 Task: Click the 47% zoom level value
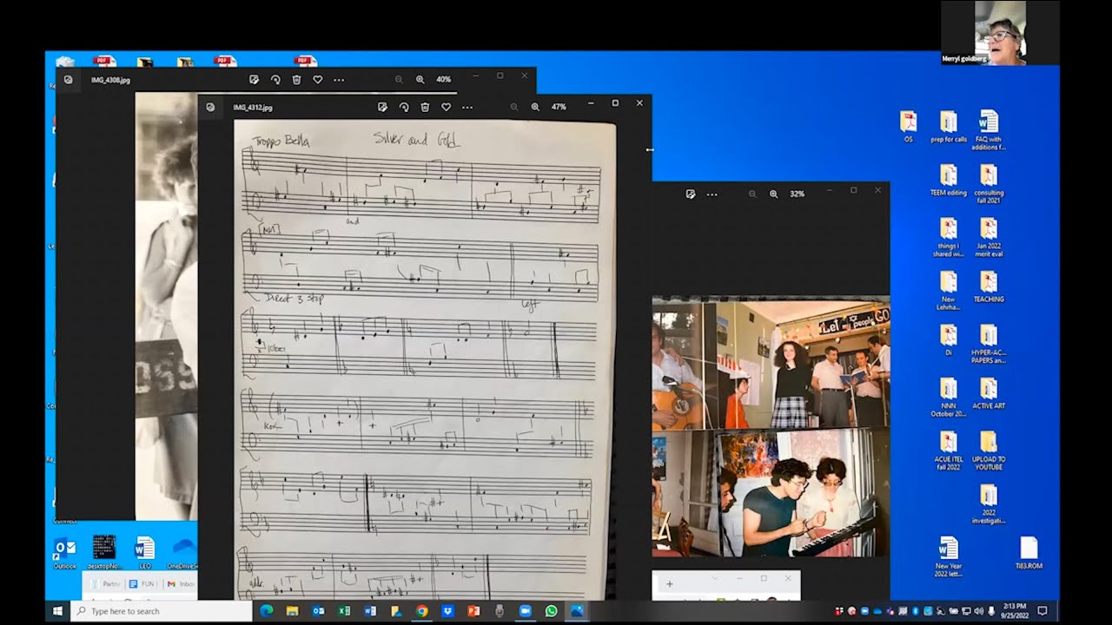pos(559,107)
